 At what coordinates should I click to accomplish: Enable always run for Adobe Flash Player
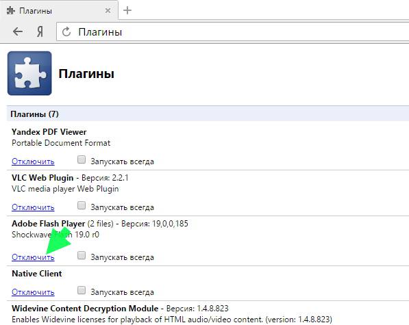pos(82,255)
